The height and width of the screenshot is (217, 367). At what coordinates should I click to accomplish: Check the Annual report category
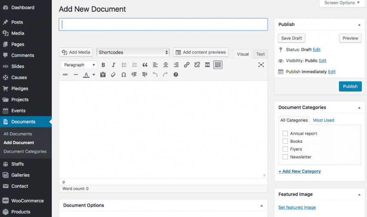285,134
